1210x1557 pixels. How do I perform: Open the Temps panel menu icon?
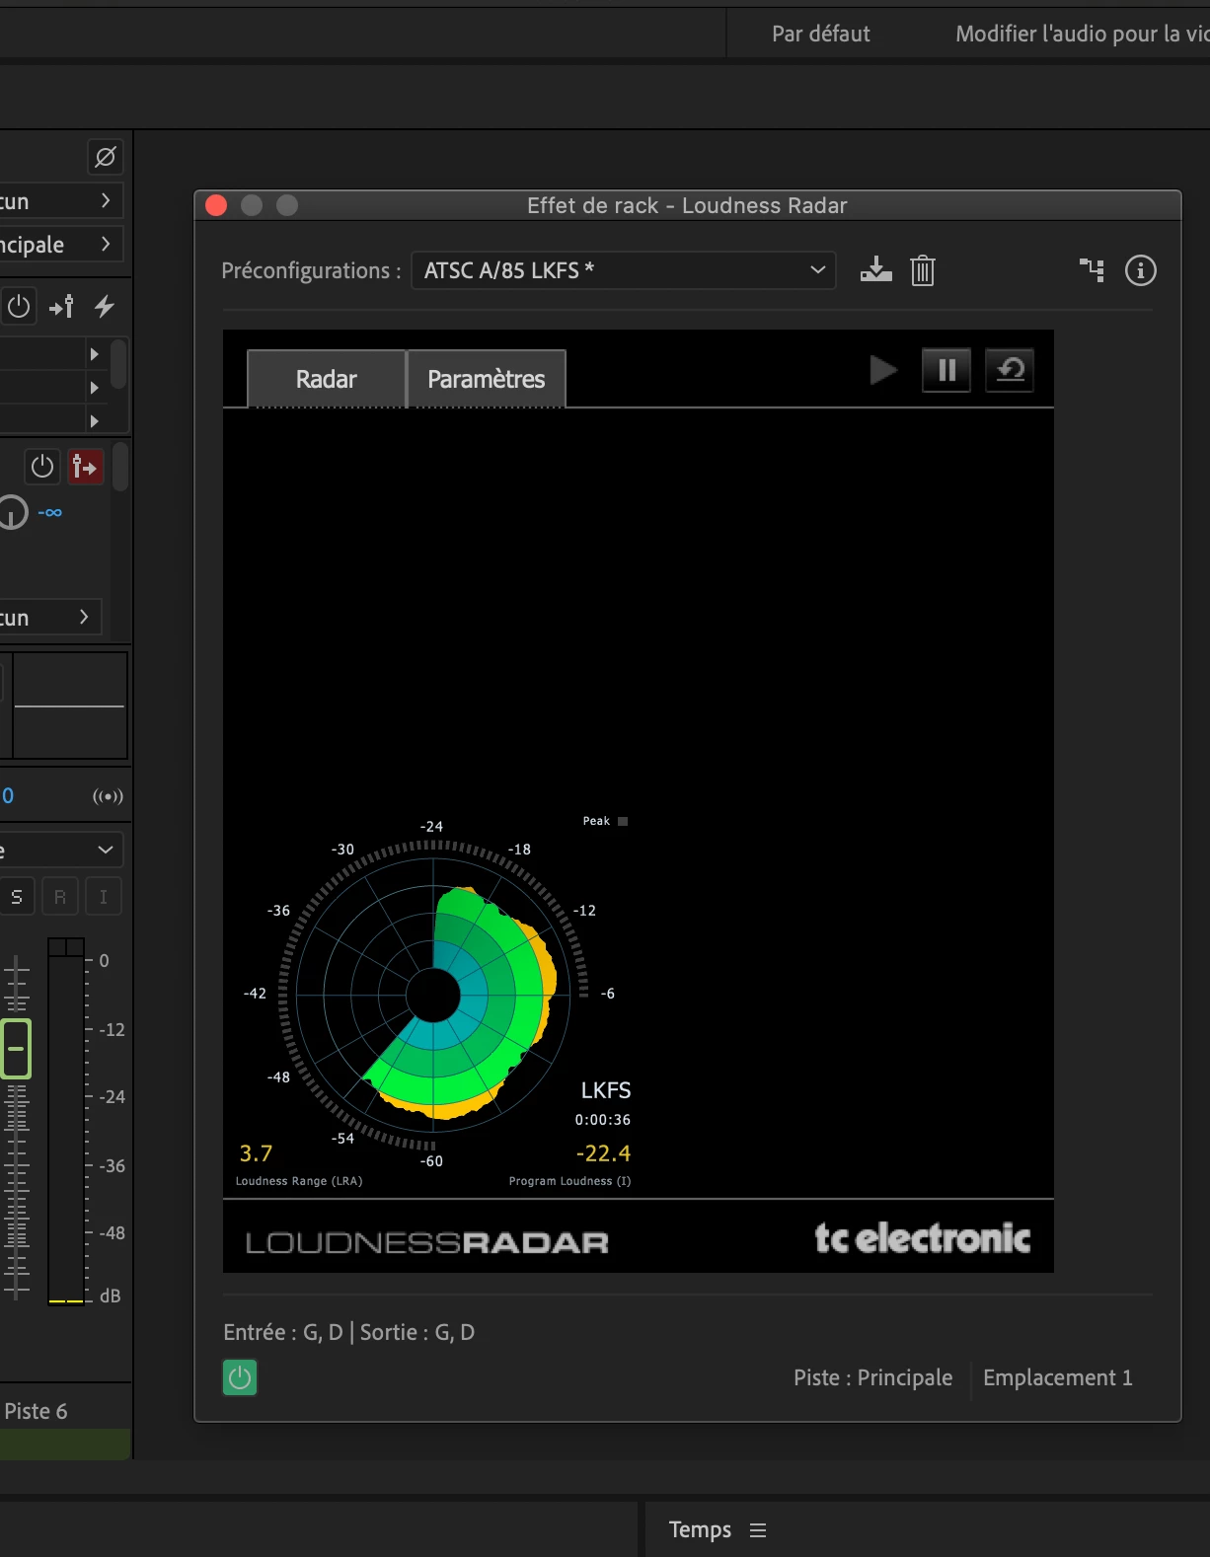tap(758, 1530)
